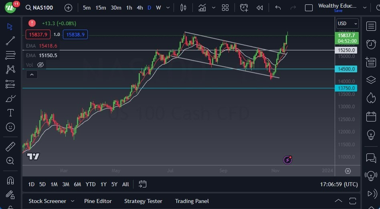
Task: Save the chart layout
Action: coord(338,11)
